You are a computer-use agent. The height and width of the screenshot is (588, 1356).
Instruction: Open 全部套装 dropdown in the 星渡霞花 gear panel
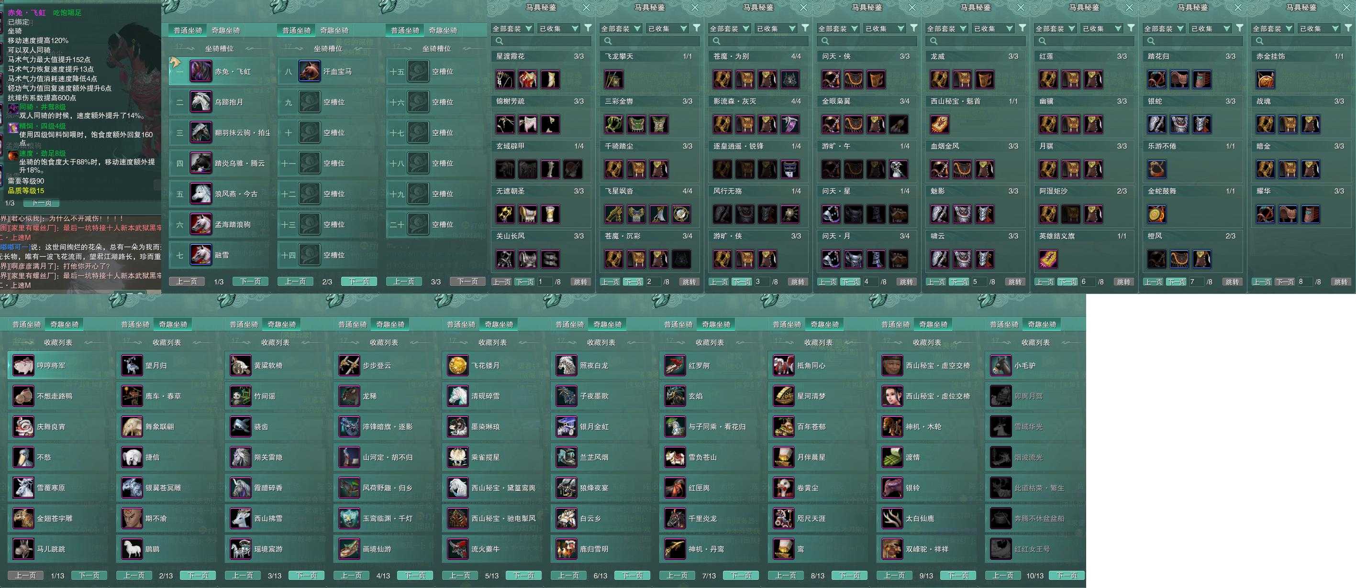tap(512, 28)
